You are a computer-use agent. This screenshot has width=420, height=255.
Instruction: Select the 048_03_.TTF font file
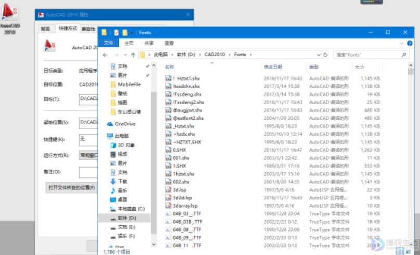coord(187,214)
